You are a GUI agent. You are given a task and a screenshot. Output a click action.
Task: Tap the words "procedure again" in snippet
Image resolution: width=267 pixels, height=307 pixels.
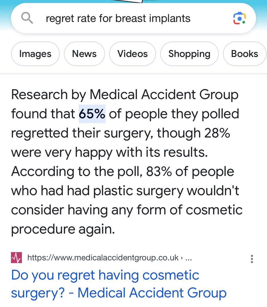(x=63, y=229)
